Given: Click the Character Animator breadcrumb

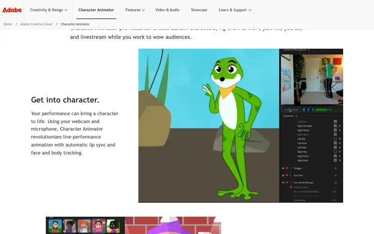Looking at the screenshot, I should pos(75,24).
